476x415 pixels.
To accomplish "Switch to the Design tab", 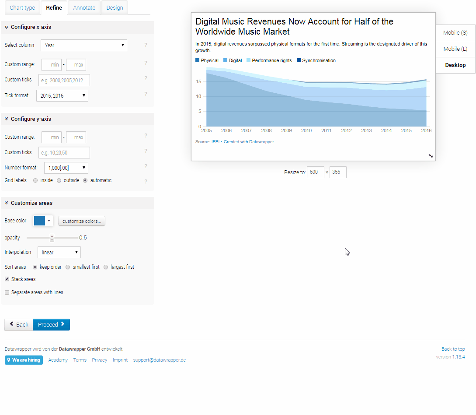I will (115, 7).
